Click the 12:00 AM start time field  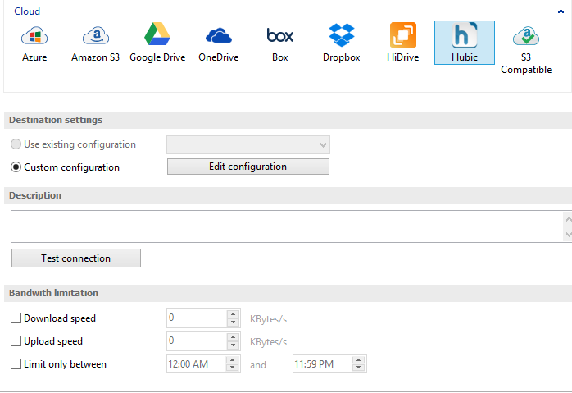(196, 364)
